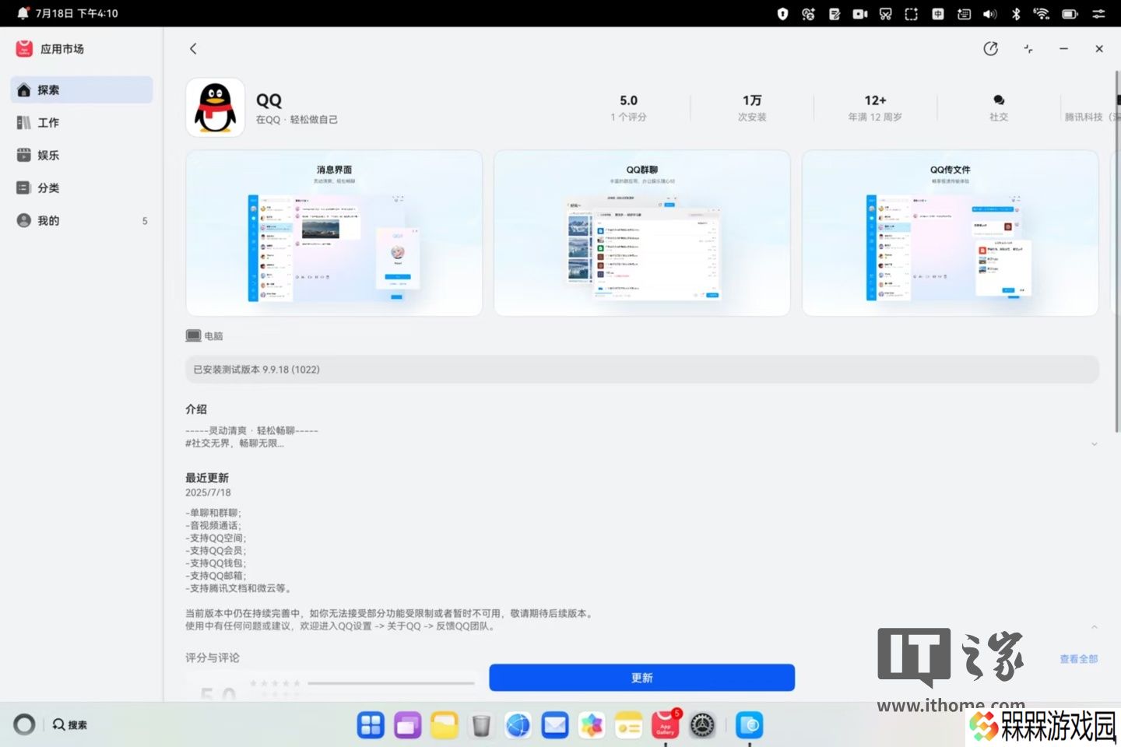The image size is (1121, 747).
Task: Open the trash bin in dock
Action: [x=481, y=725]
